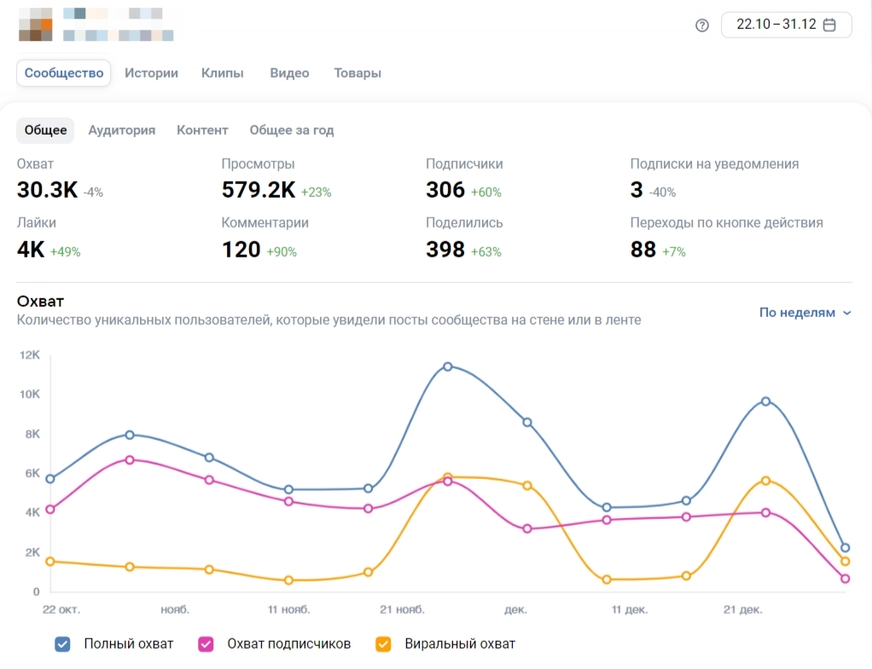Screen dimensions: 872x669
Task: Click the pixelated community avatar
Action: point(36,25)
